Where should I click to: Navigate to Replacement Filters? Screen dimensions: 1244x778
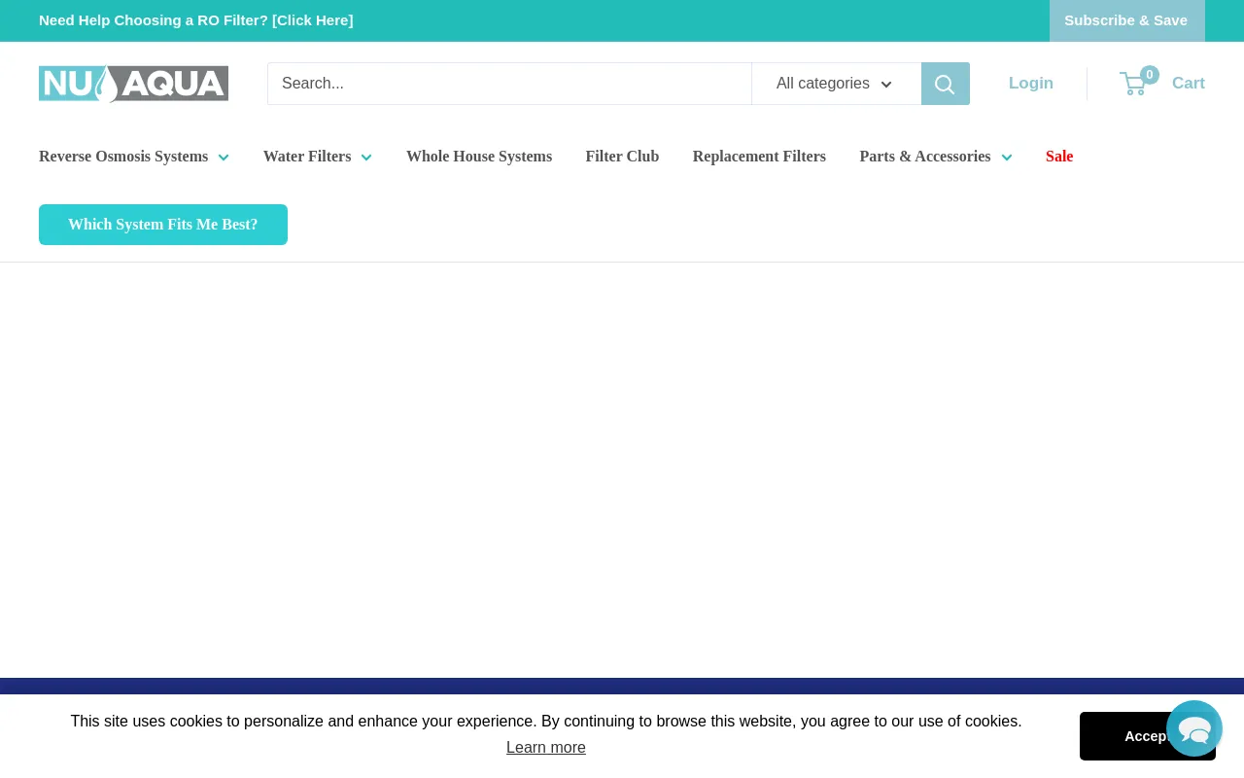tap(759, 157)
